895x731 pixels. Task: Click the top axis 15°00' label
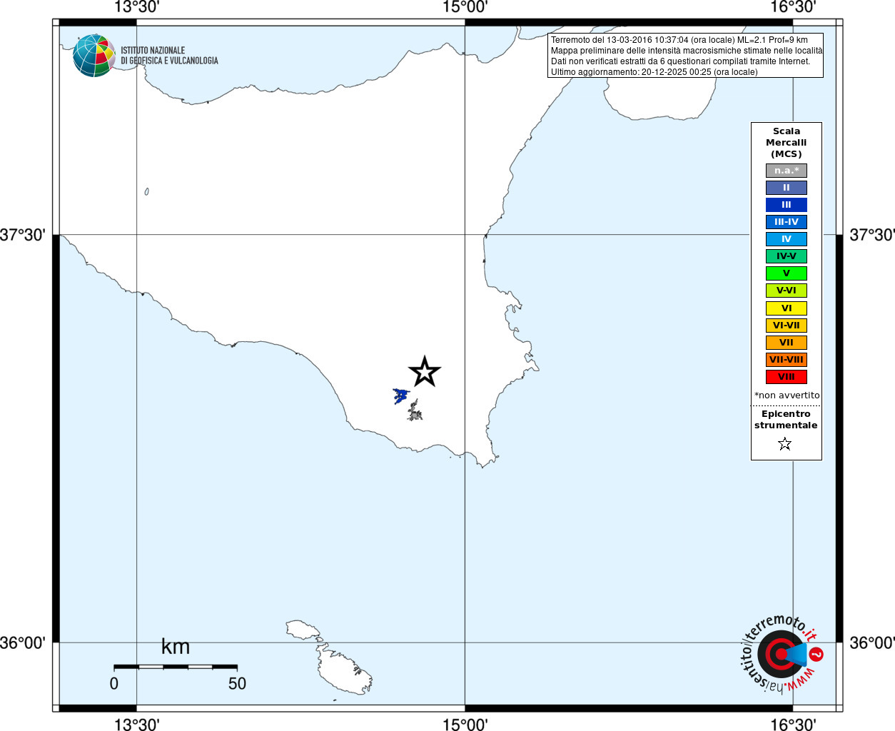click(x=465, y=7)
